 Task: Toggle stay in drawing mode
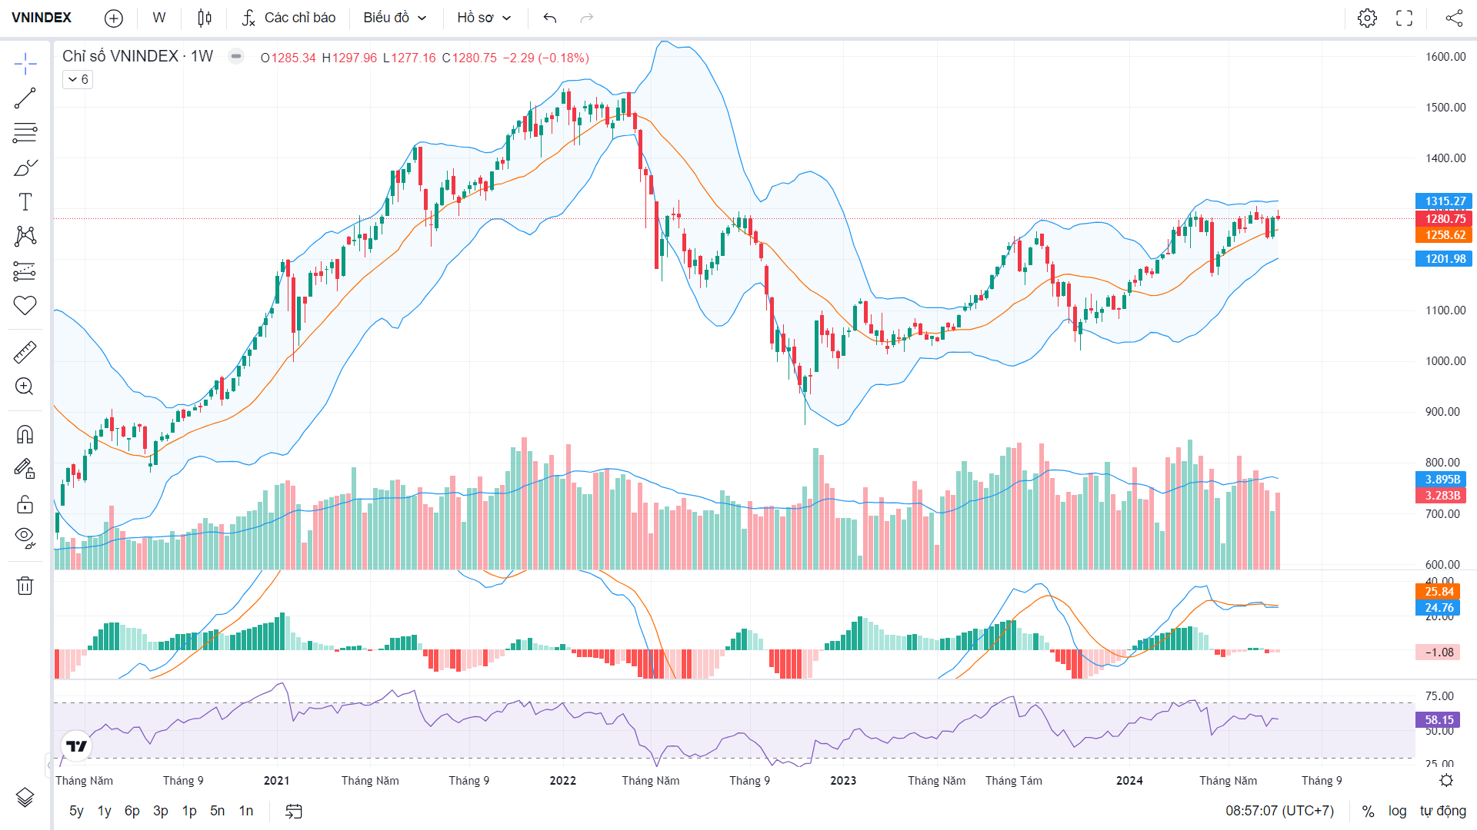[x=25, y=469]
